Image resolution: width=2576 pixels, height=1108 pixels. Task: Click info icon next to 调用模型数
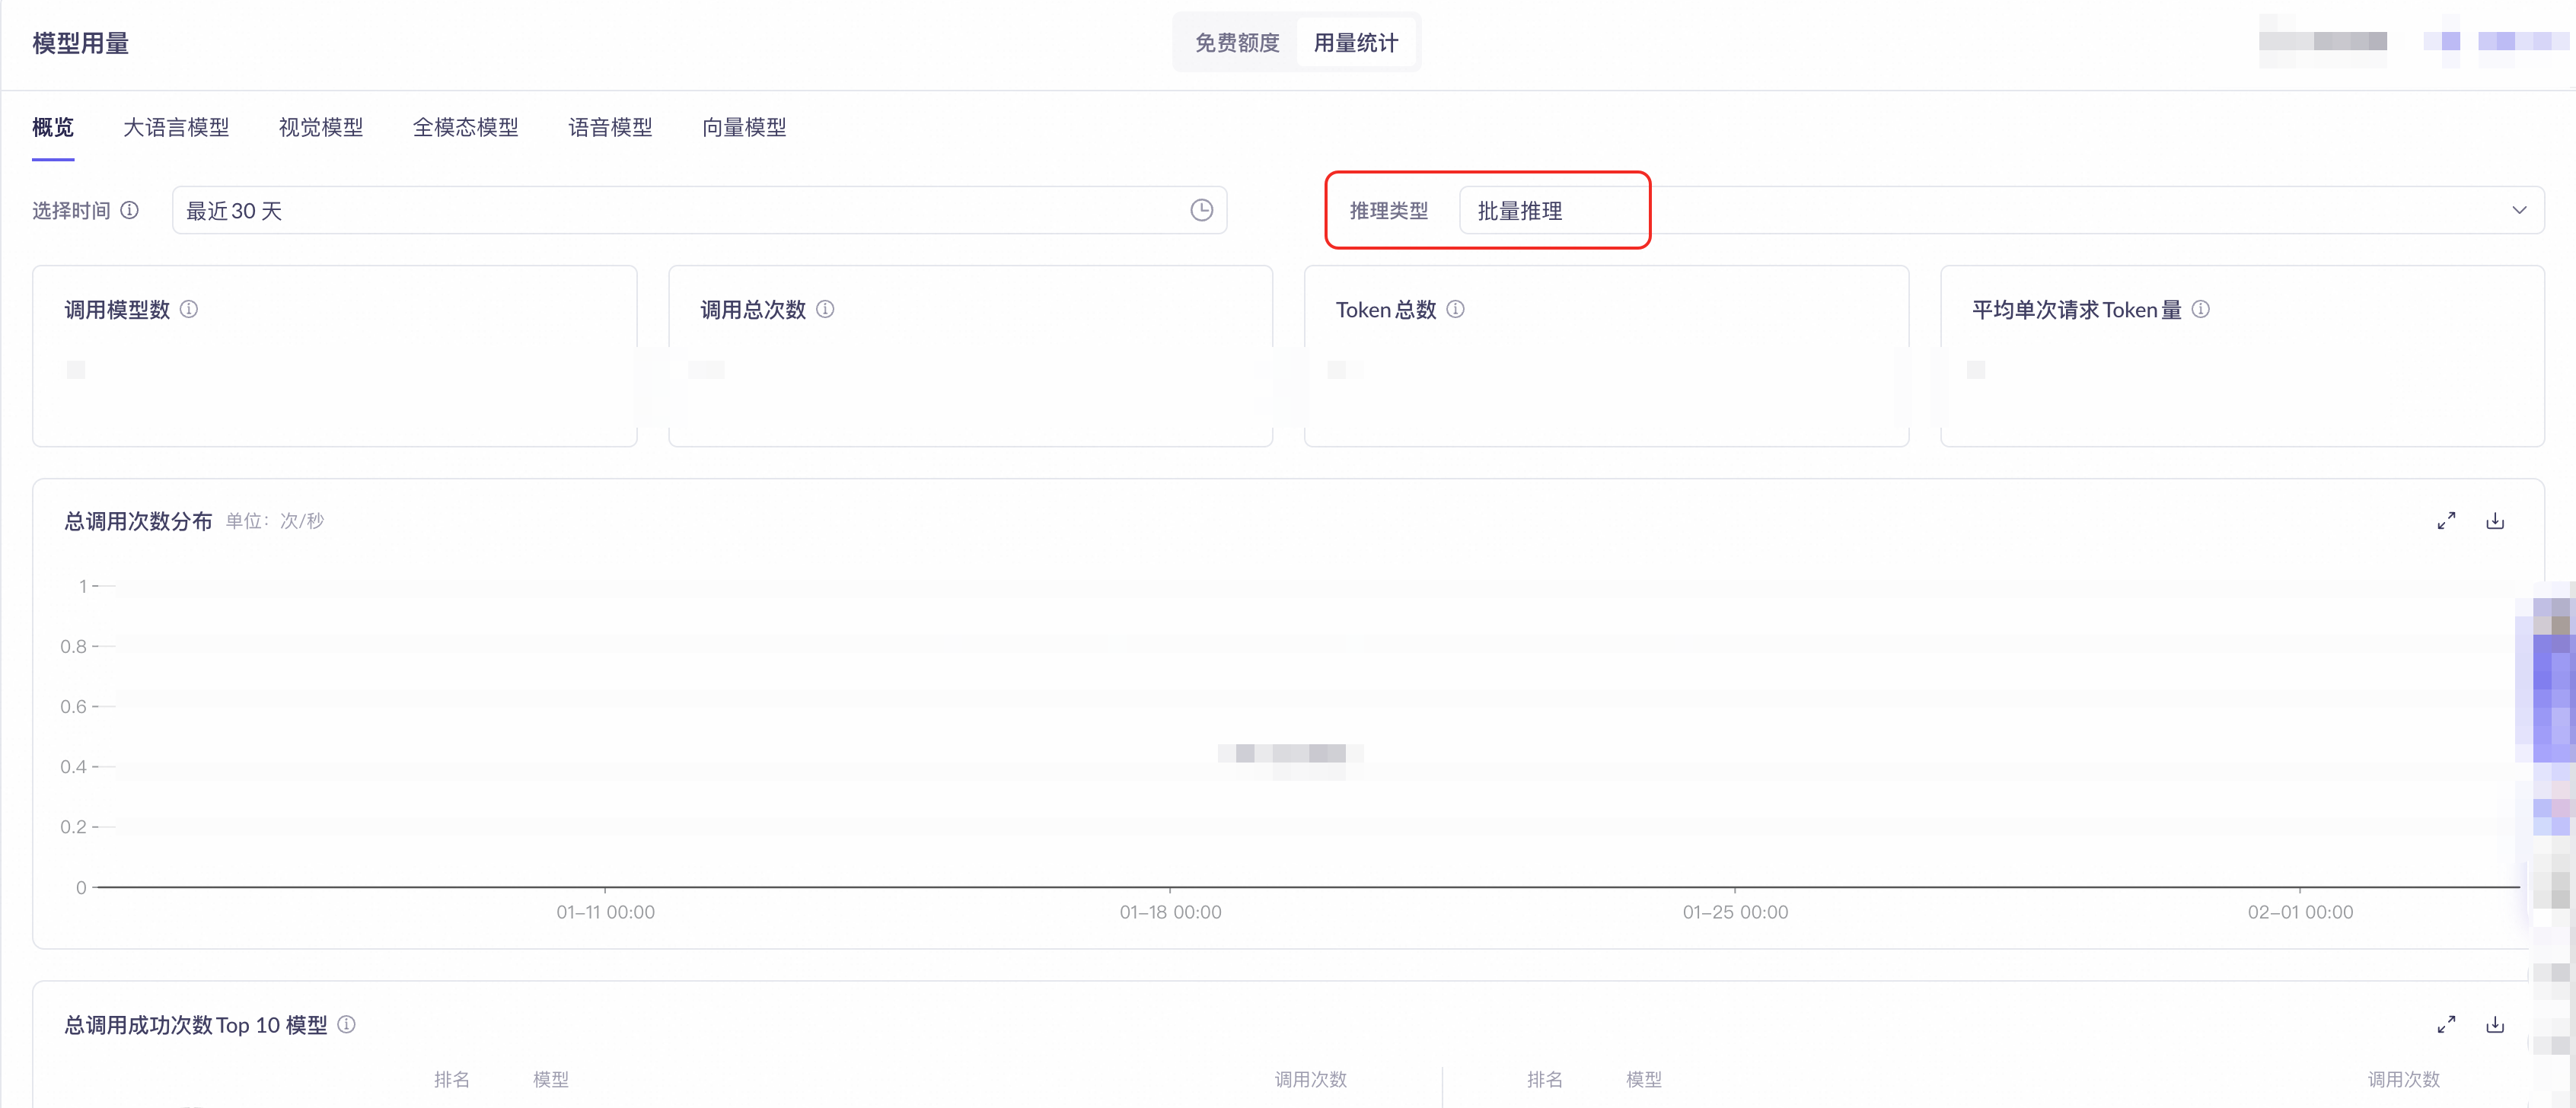pos(189,309)
